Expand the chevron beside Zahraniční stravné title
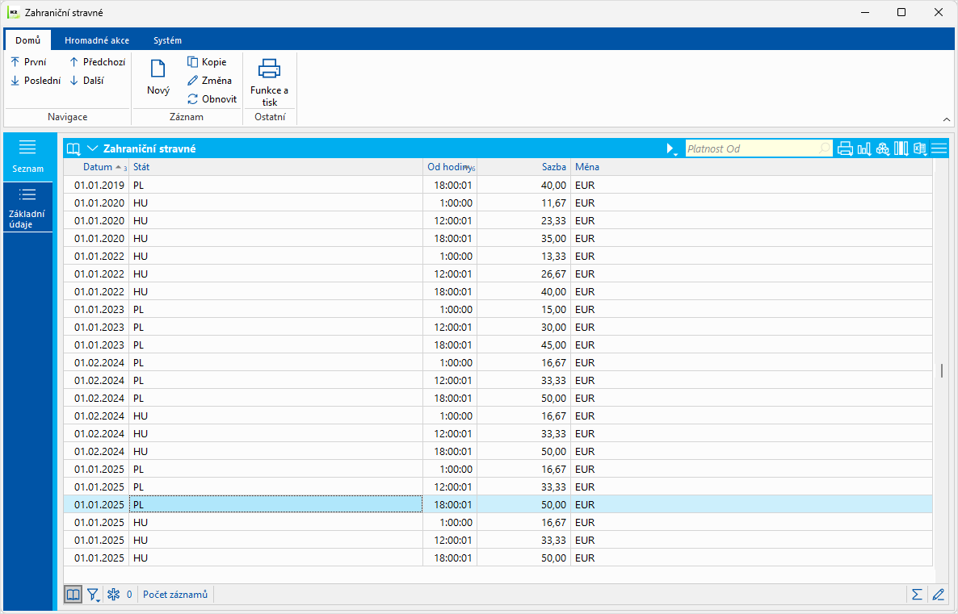The height and width of the screenshot is (614, 958). click(x=92, y=148)
